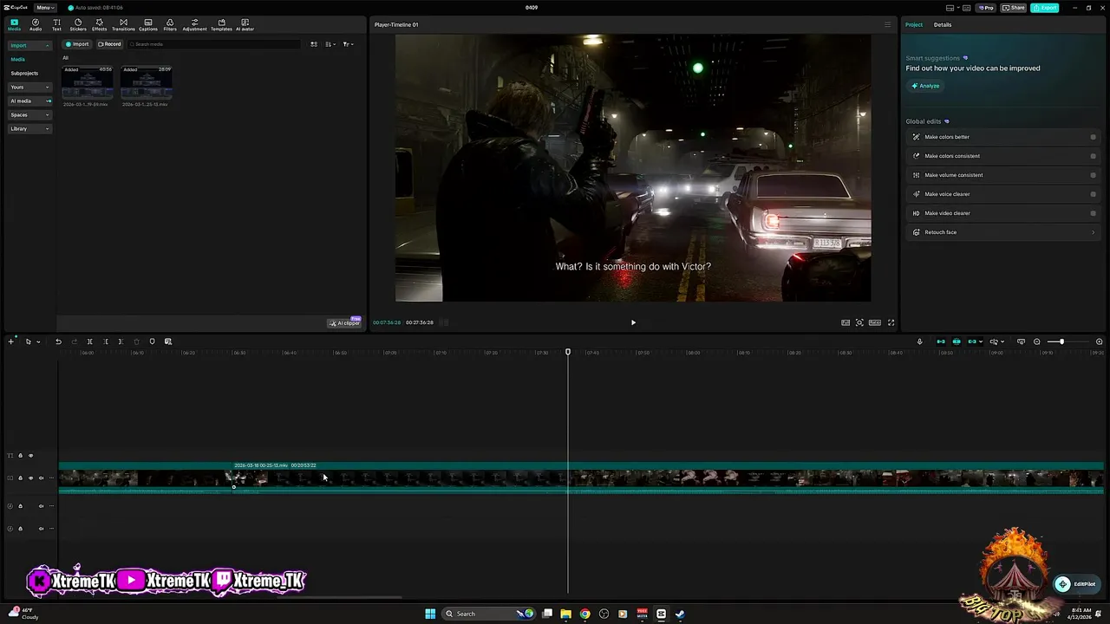Click the Undo arrow in timeline toolbar
The height and width of the screenshot is (624, 1110).
(x=58, y=341)
